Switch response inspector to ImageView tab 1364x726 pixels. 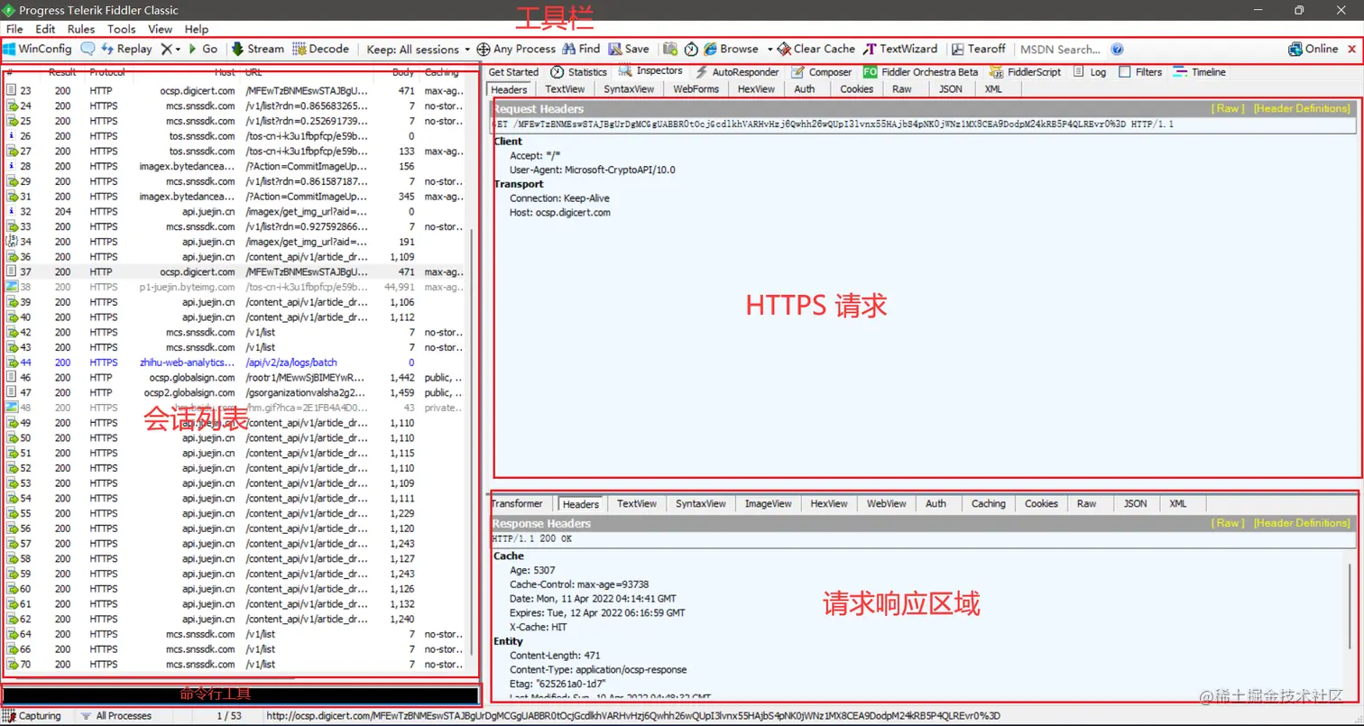tap(769, 504)
